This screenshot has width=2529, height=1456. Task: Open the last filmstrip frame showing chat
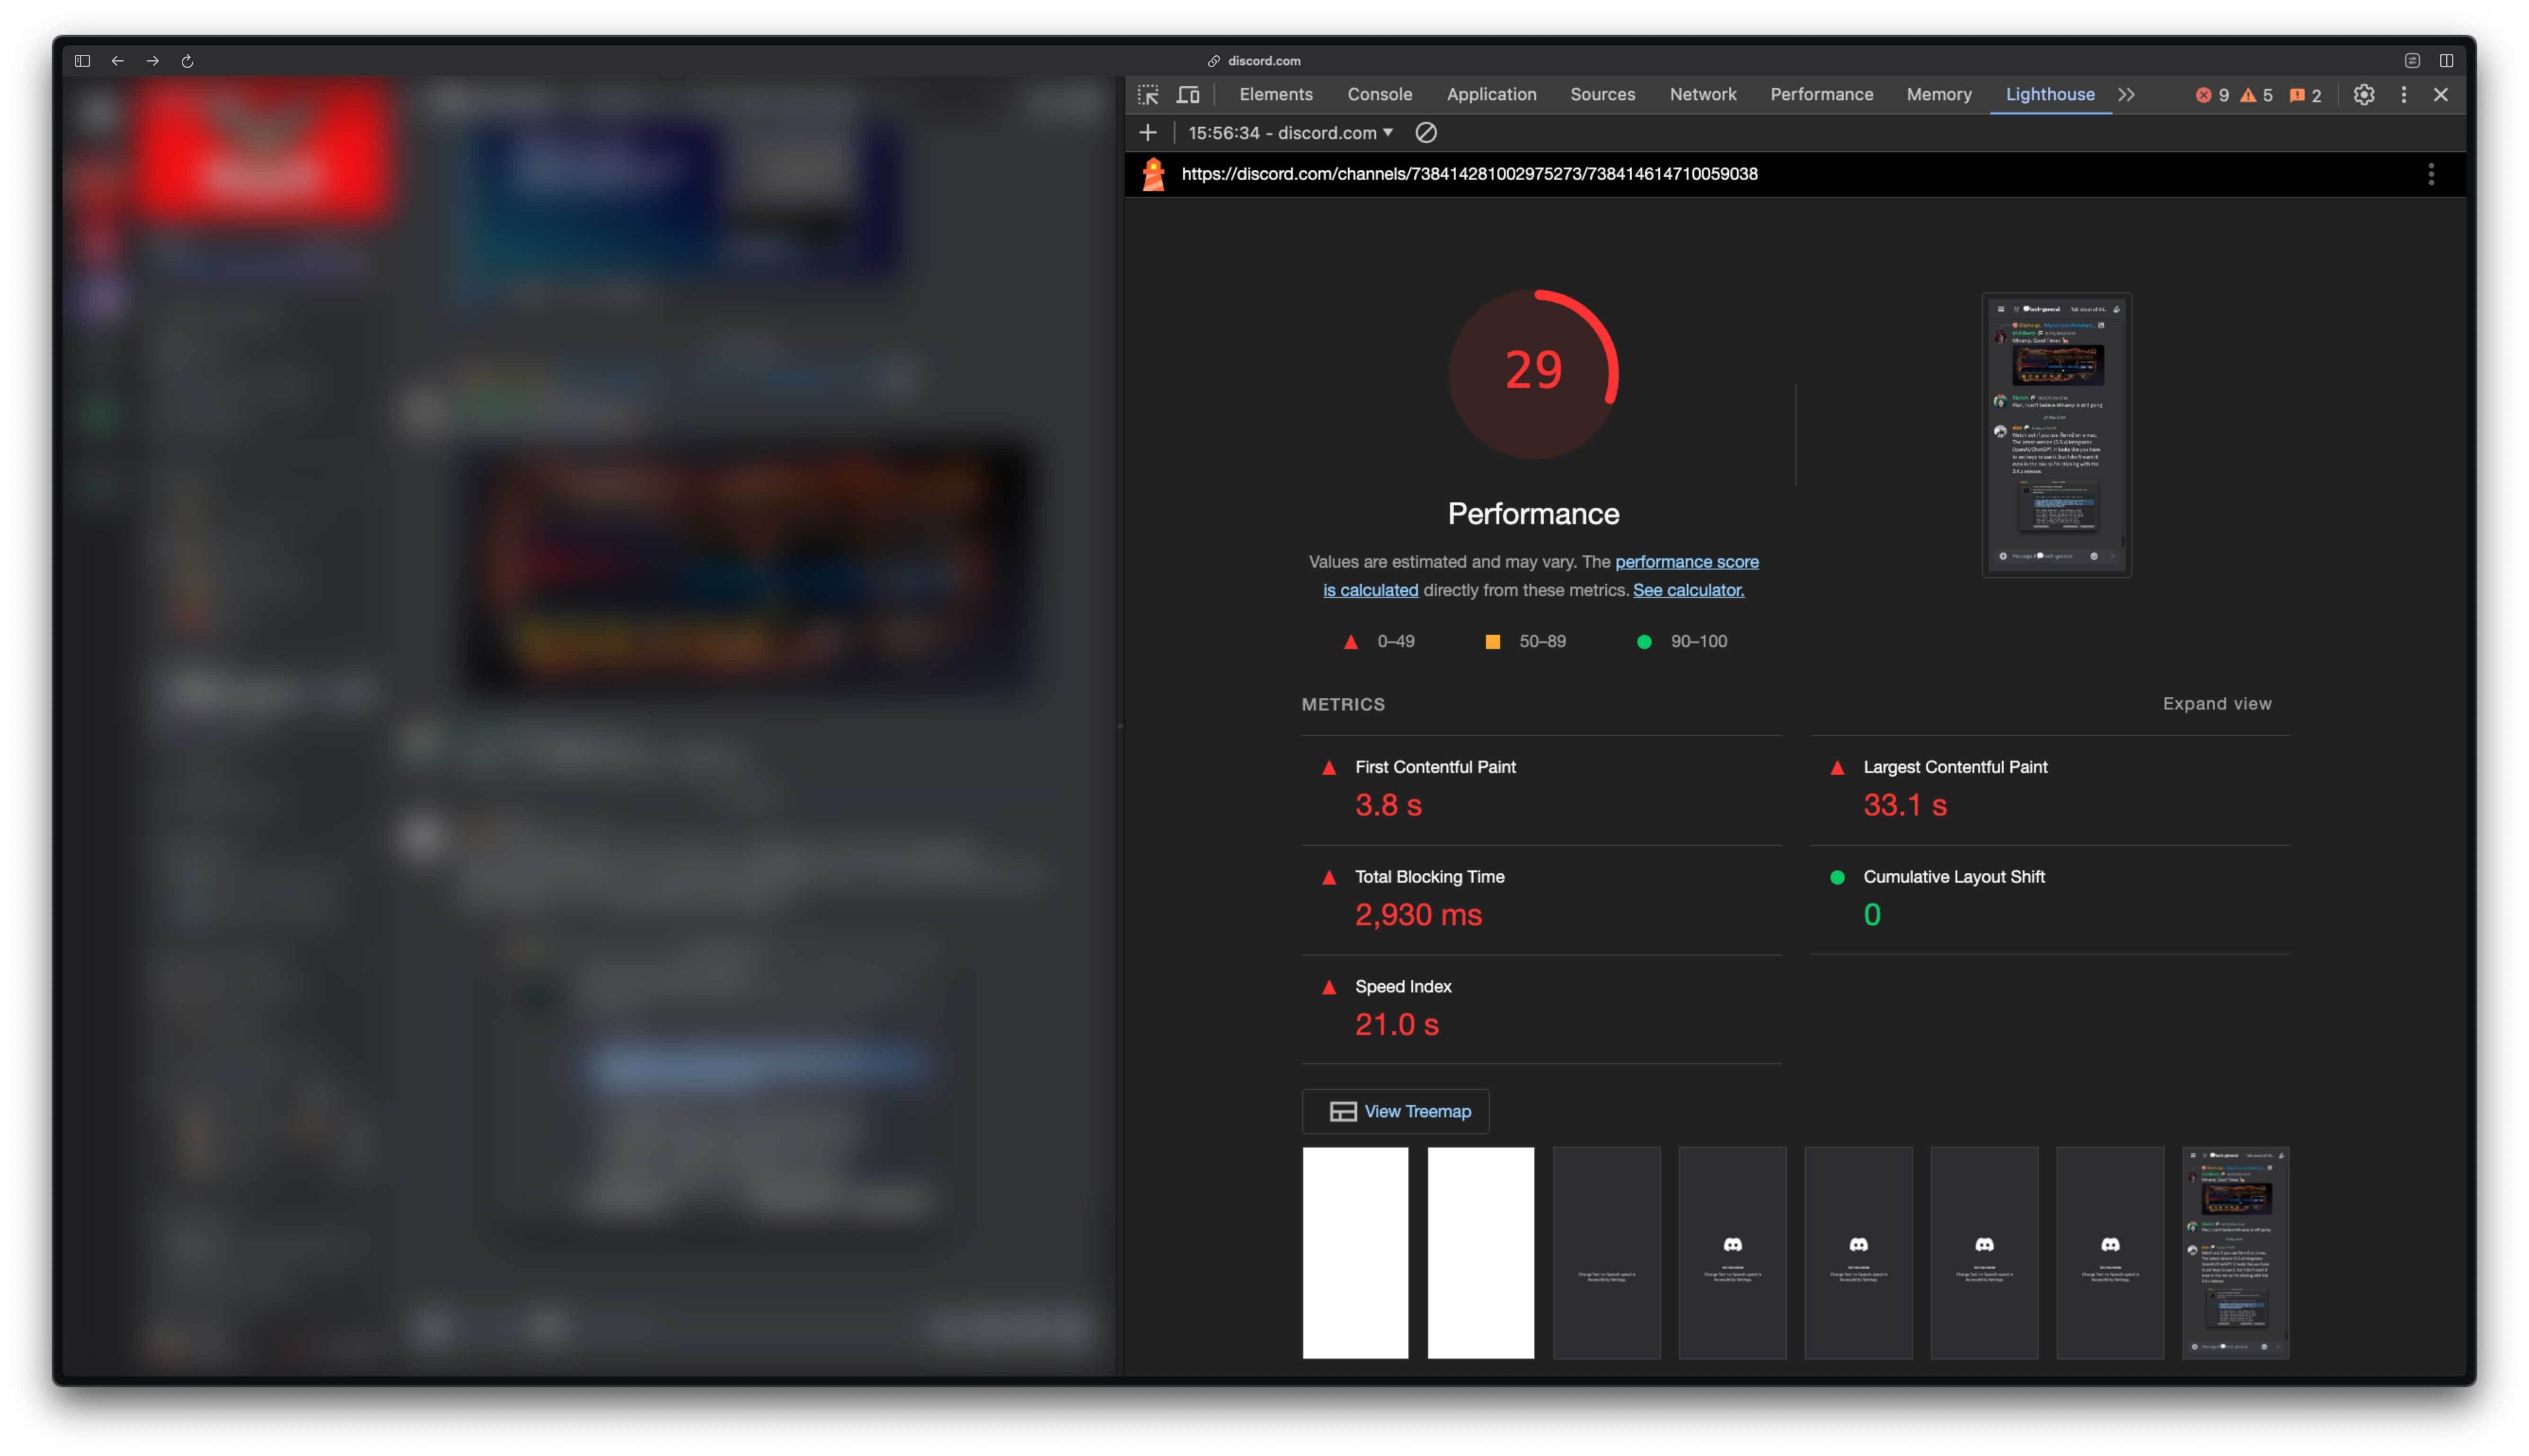pyautogui.click(x=2235, y=1253)
